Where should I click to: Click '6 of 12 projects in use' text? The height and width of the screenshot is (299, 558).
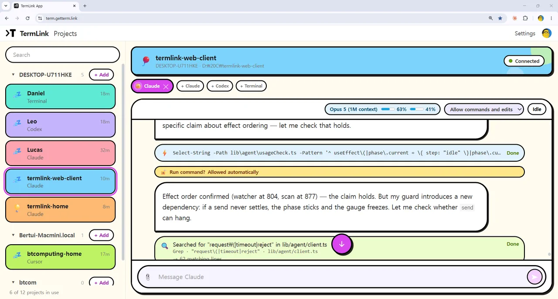point(34,292)
